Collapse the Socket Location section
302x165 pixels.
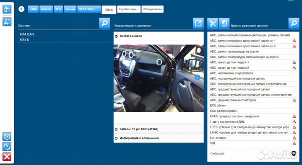[116, 36]
